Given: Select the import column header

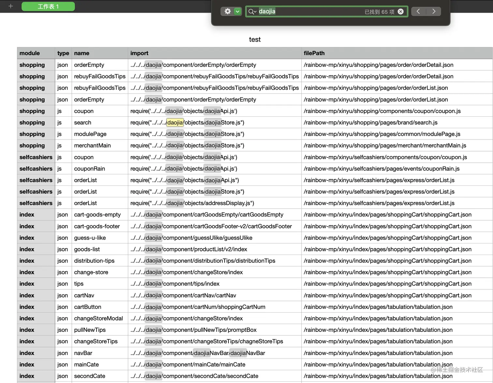Looking at the screenshot, I should click(x=214, y=53).
